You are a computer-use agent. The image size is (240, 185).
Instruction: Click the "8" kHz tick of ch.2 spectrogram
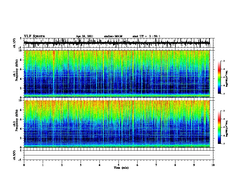21,110
